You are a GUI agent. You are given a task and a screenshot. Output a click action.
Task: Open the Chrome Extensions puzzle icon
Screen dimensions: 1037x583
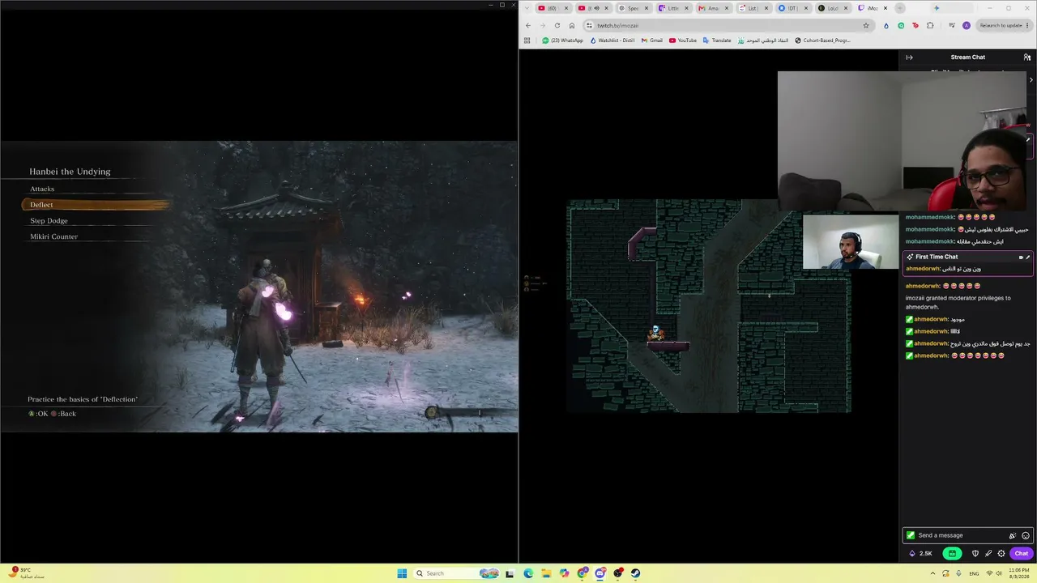coord(930,25)
